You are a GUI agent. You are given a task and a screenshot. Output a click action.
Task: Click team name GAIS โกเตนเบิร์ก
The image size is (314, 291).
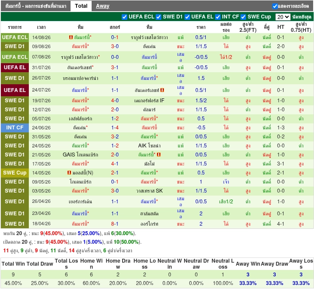(x=80, y=154)
